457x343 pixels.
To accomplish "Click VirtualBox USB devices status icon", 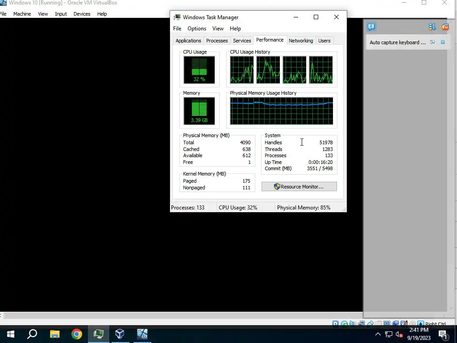I will [370, 323].
